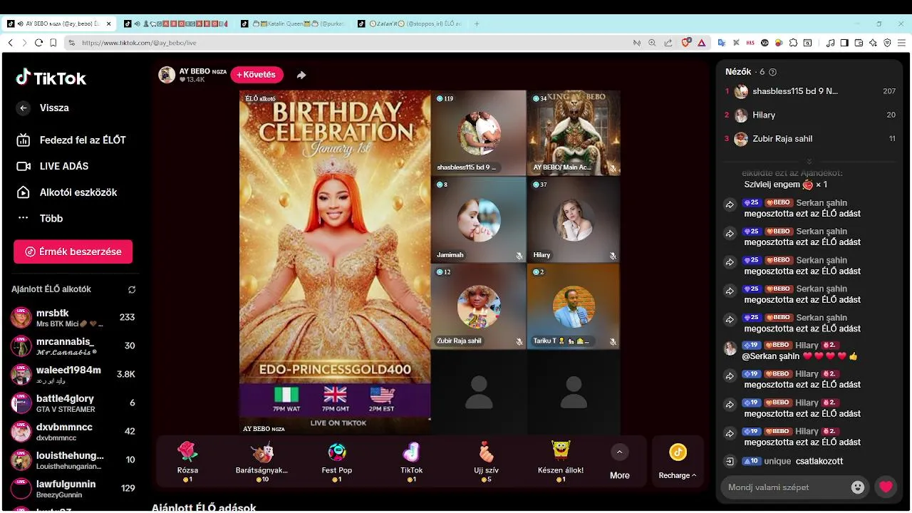Select AY BEBO/ Main Ac... guest tile
Viewport: 912px width, 513px height.
pyautogui.click(x=574, y=133)
